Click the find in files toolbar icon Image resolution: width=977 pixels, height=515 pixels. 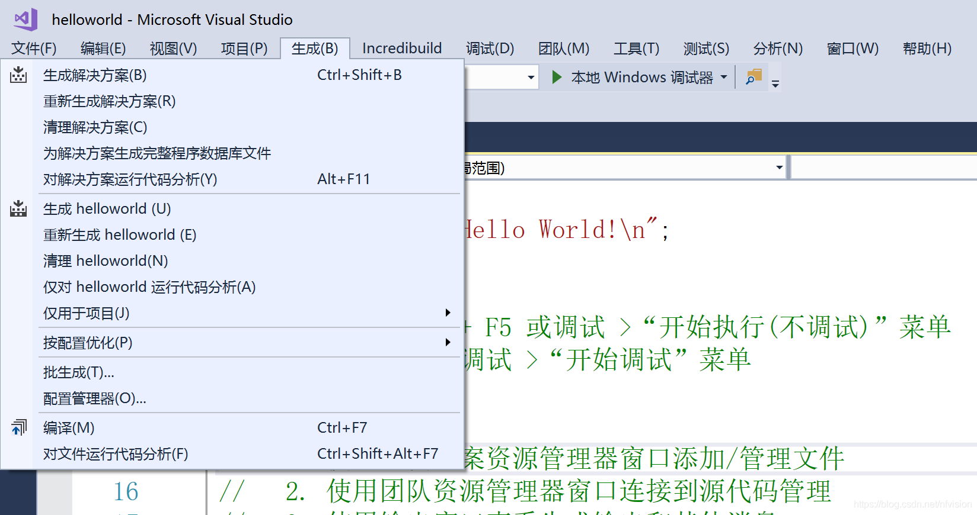point(753,77)
